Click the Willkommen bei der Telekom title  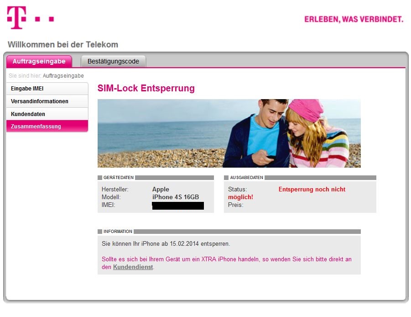click(x=63, y=45)
